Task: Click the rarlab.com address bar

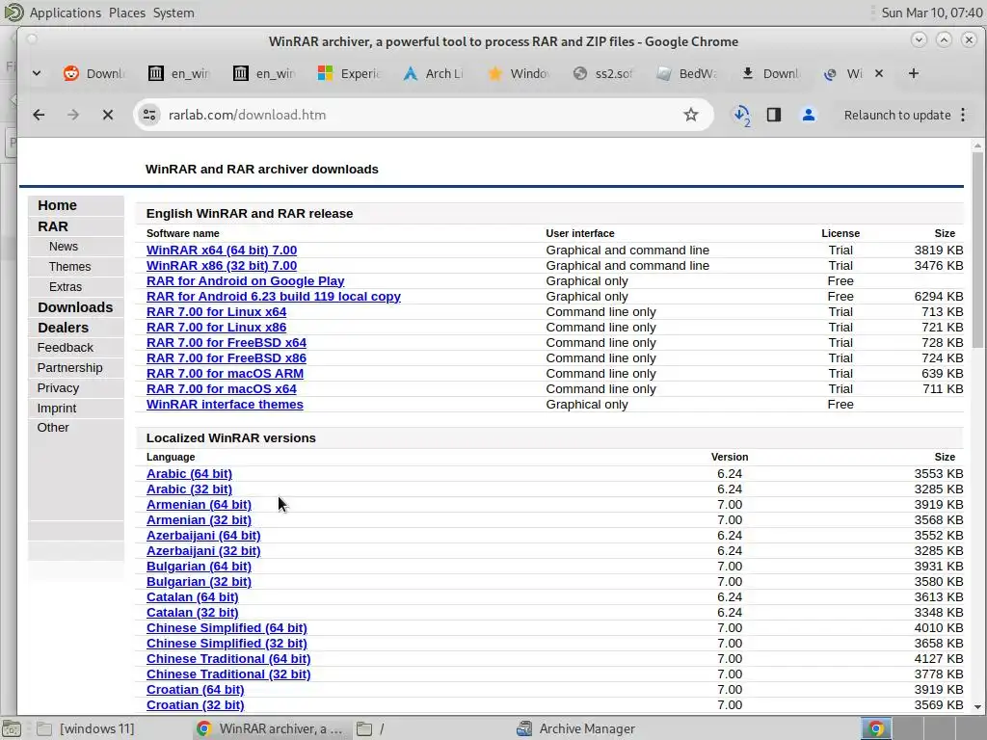Action: click(x=422, y=115)
